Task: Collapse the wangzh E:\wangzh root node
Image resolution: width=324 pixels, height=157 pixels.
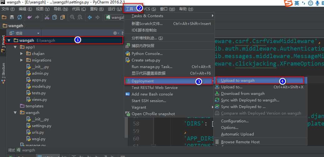Action: tap(9, 41)
